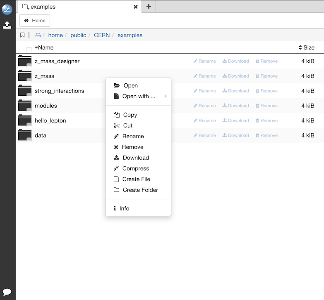Download the modules folder
Image resolution: width=324 pixels, height=300 pixels.
pyautogui.click(x=235, y=106)
